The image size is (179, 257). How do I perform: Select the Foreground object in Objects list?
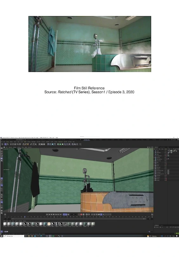pos(159,156)
